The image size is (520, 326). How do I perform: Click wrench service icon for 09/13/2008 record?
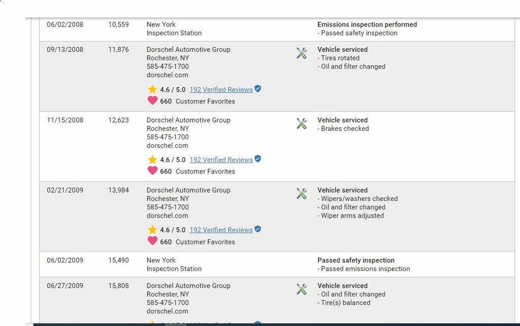pos(302,53)
